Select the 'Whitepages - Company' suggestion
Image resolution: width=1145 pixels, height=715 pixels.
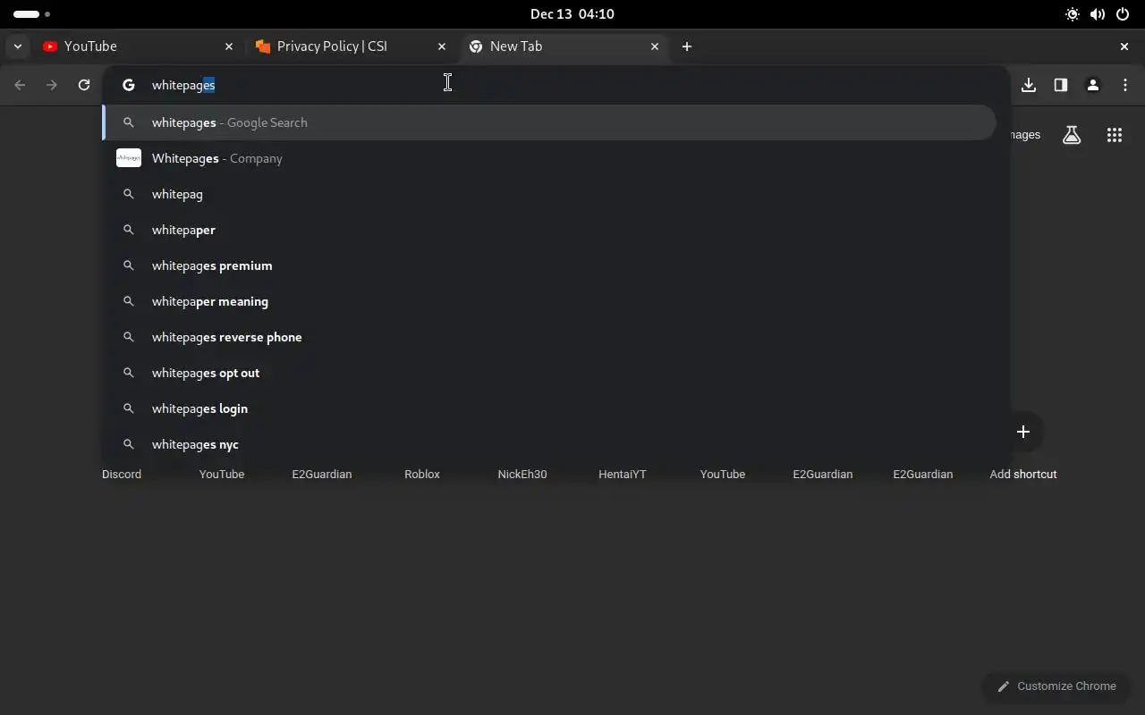pos(549,158)
